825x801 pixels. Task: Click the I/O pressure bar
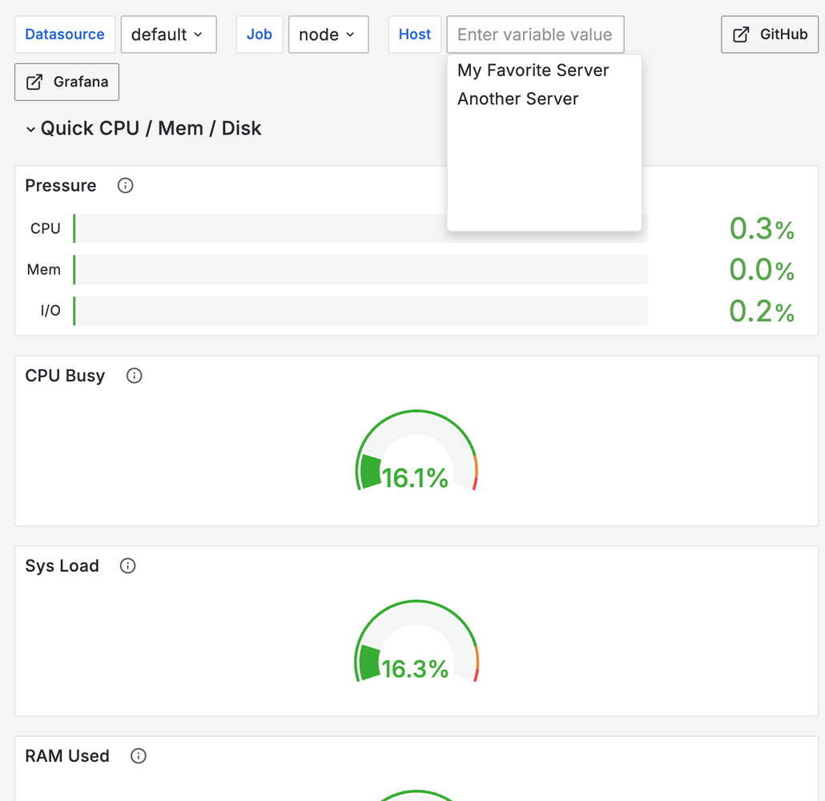pyautogui.click(x=360, y=311)
